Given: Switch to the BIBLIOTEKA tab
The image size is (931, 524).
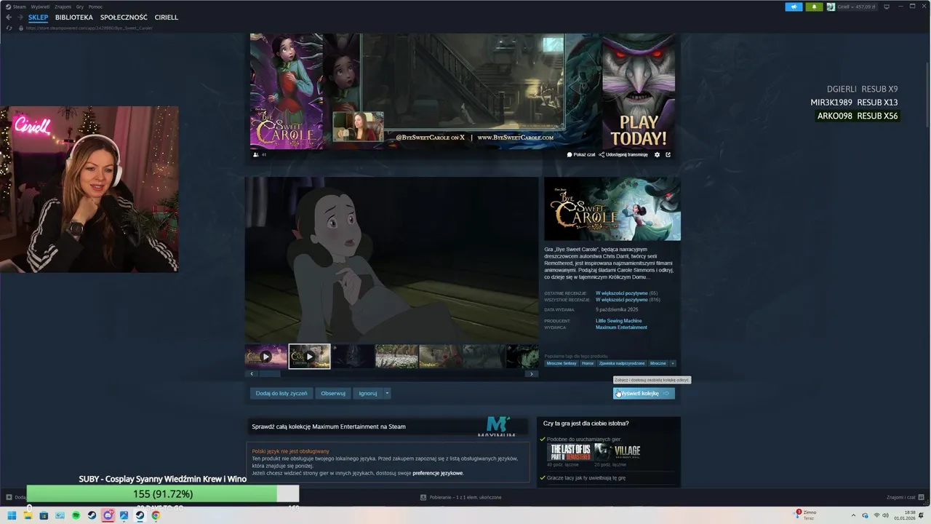Looking at the screenshot, I should coord(74,17).
